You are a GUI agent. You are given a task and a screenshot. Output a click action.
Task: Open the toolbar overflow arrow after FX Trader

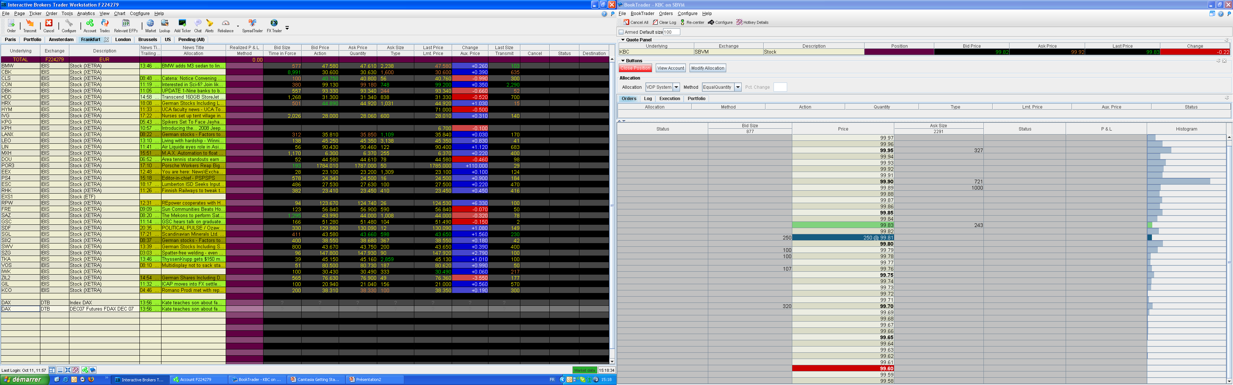tap(287, 28)
